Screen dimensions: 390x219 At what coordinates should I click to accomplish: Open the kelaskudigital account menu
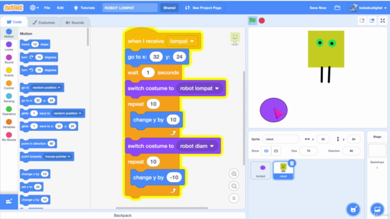[x=368, y=8]
